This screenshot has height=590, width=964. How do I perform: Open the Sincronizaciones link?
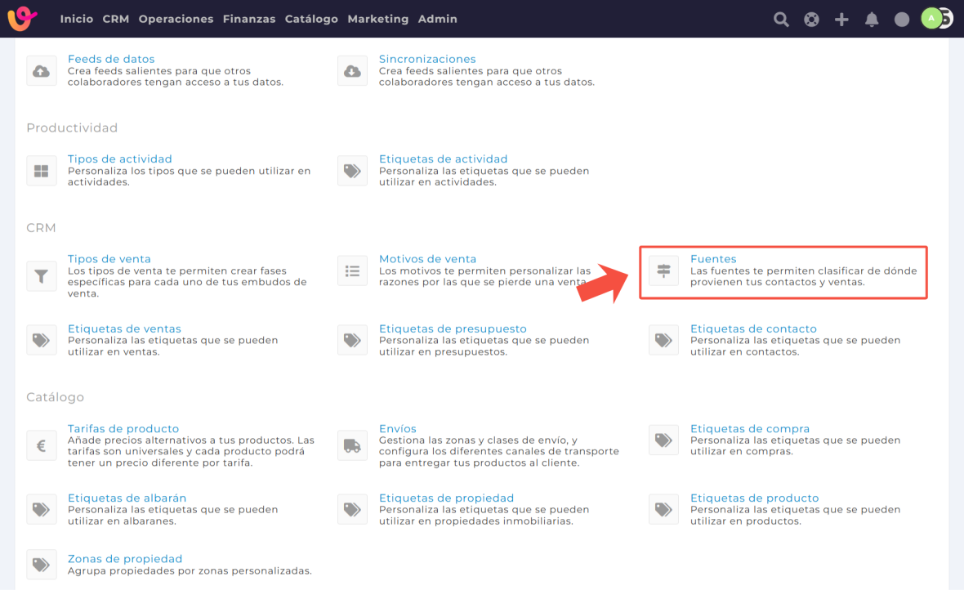(x=427, y=59)
